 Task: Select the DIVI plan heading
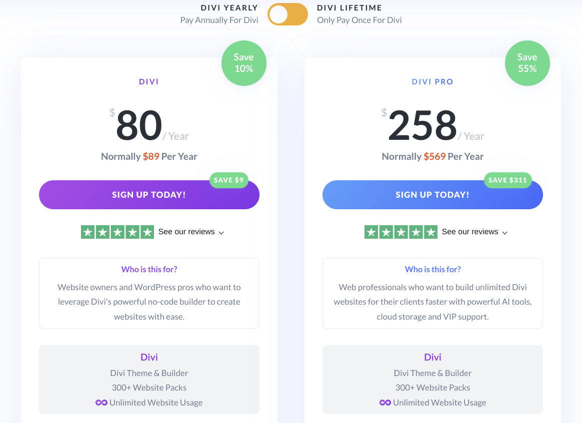pos(148,81)
